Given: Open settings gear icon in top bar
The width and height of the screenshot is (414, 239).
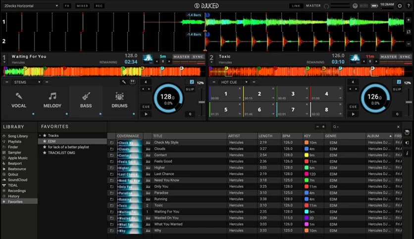Looking at the screenshot, I should pos(400,6).
